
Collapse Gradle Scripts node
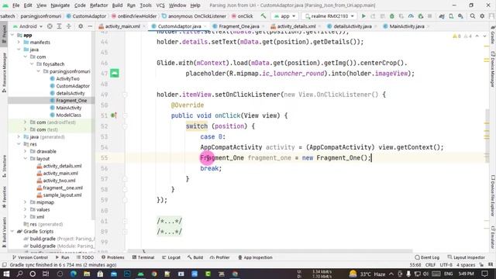coord(12,232)
